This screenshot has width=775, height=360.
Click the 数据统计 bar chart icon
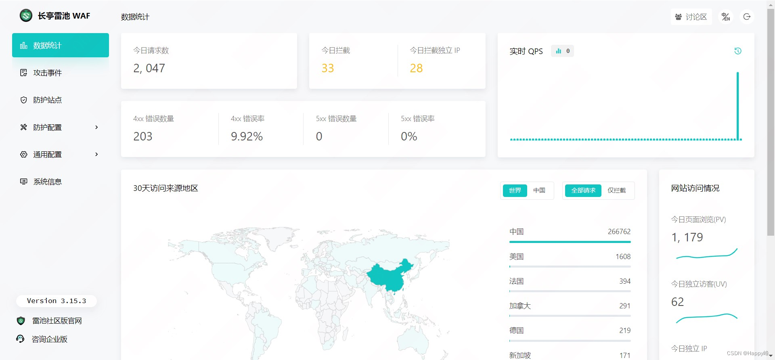tap(24, 45)
